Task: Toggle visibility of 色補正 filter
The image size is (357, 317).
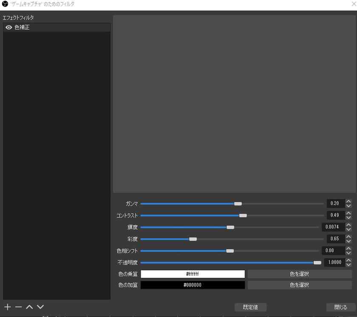Action: (x=8, y=27)
